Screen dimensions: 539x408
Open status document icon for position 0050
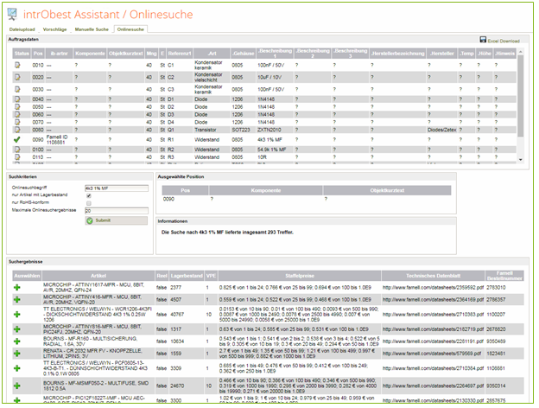click(17, 106)
